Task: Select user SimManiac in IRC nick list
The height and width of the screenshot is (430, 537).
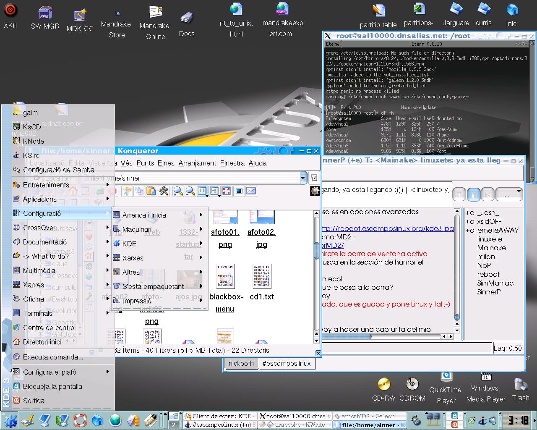Action: 495,283
